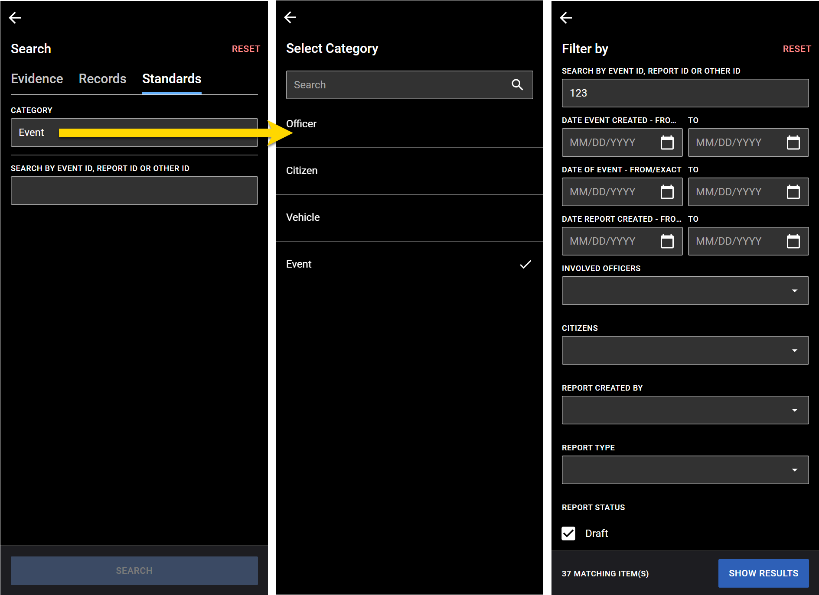The height and width of the screenshot is (595, 819).
Task: Open the Date Report Created To calendar picker
Action: point(793,241)
